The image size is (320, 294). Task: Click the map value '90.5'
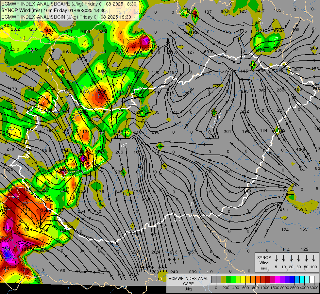tap(225, 12)
